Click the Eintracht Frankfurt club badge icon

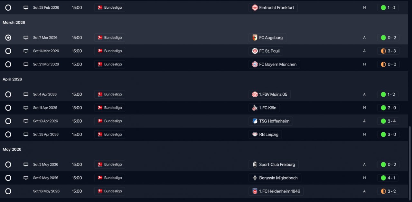pos(255,8)
